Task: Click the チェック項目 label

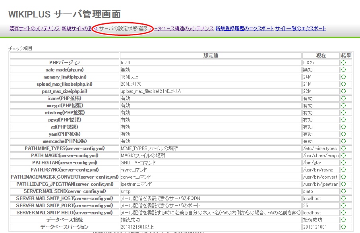Action: pos(20,48)
